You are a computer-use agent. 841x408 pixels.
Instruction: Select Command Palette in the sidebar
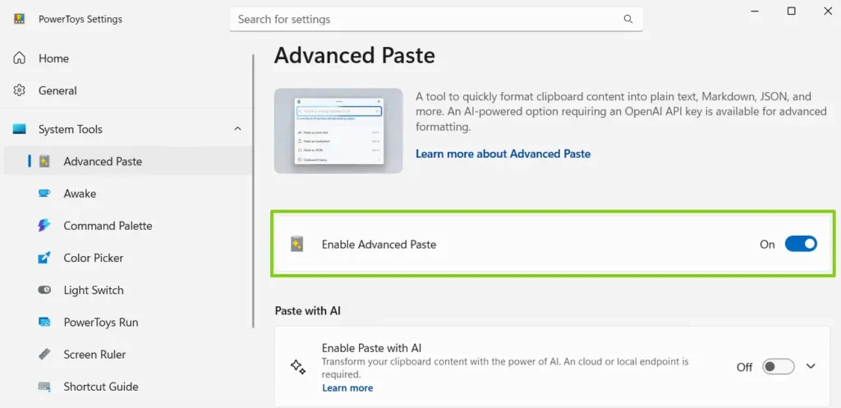point(126,226)
